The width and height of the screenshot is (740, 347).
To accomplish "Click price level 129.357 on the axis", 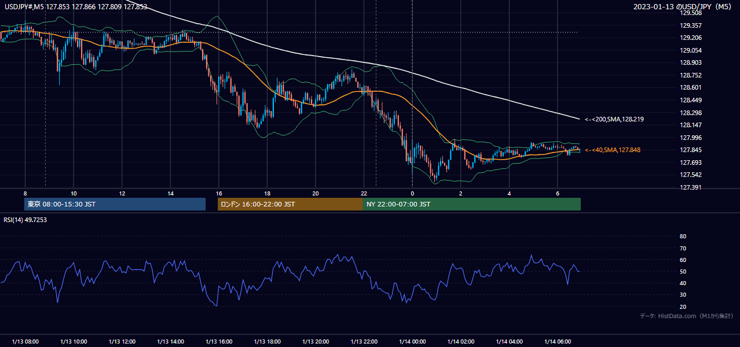I will click(x=690, y=25).
